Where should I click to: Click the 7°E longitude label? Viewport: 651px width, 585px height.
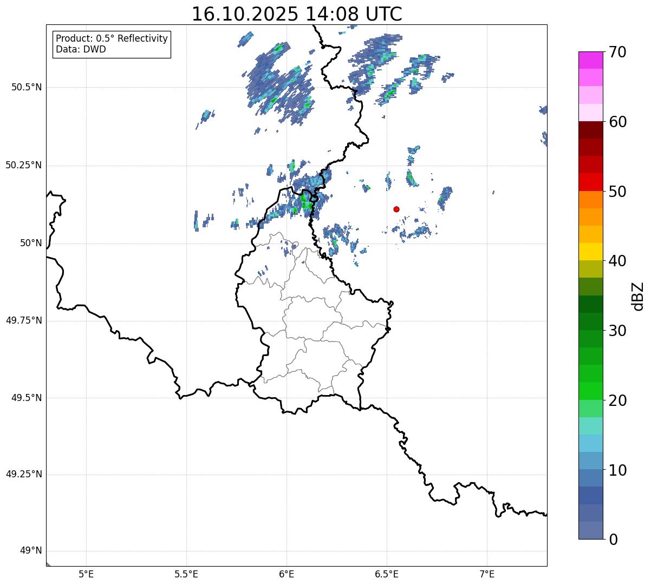(487, 574)
